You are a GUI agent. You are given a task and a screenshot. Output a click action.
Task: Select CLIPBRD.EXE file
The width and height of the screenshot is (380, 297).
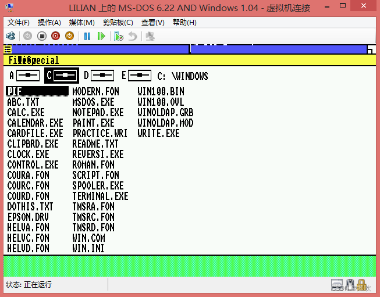33,144
